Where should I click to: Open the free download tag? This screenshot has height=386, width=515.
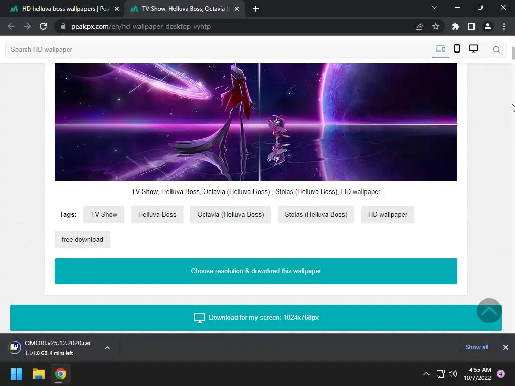[82, 240]
